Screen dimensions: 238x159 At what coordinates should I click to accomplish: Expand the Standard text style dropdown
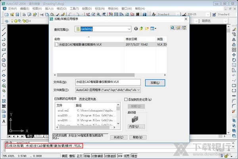point(178,14)
